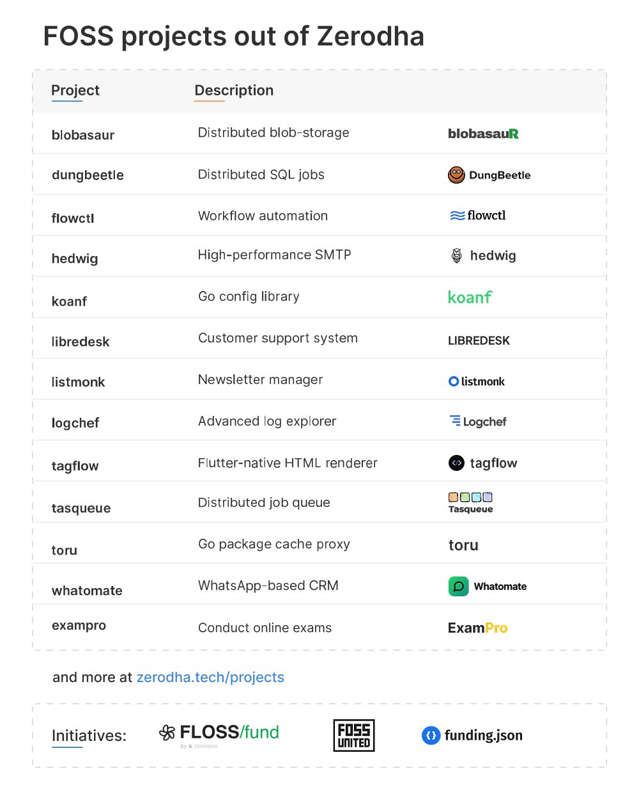The height and width of the screenshot is (787, 639).
Task: Select the Project column header
Action: click(75, 90)
